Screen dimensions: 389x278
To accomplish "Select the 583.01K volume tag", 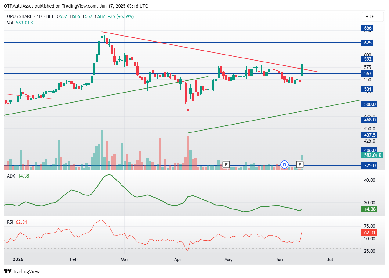I will (372, 155).
